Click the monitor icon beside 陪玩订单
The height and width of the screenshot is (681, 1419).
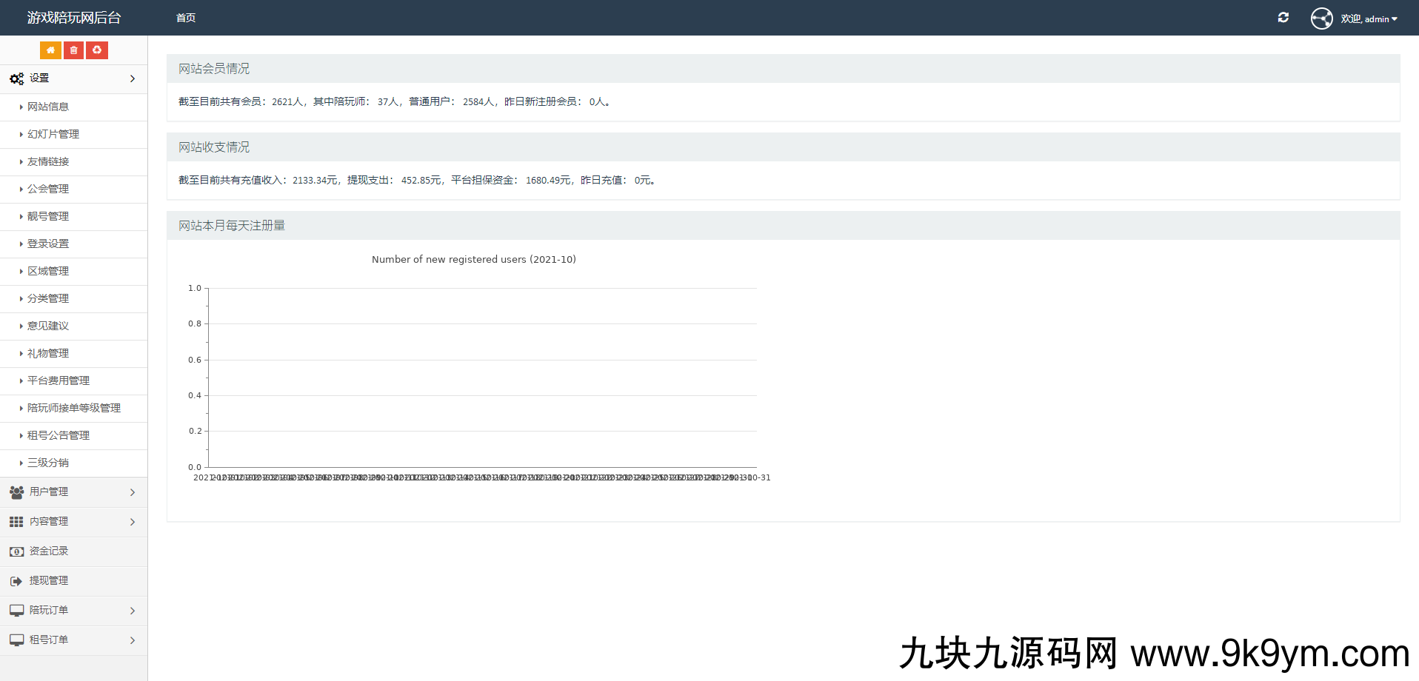(x=16, y=610)
